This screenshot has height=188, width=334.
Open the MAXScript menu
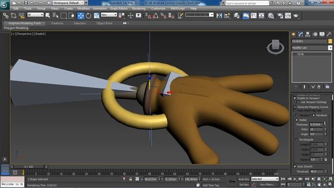pos(177,8)
